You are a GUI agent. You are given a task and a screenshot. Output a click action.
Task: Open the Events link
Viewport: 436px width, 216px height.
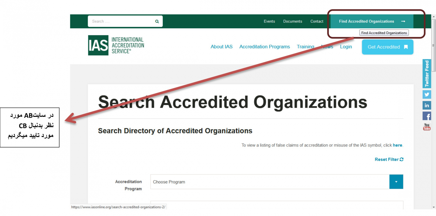[269, 22]
